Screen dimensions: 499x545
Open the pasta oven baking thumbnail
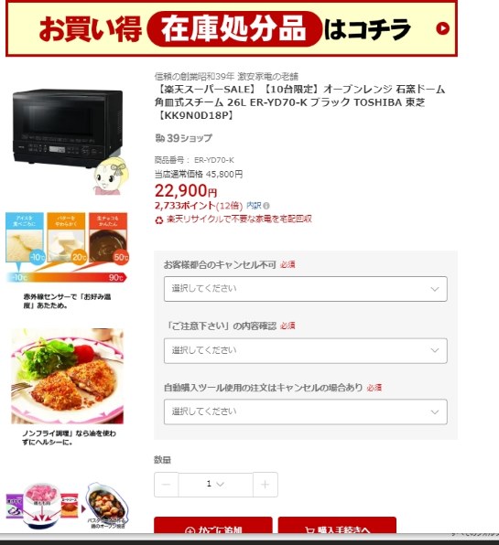(67, 506)
